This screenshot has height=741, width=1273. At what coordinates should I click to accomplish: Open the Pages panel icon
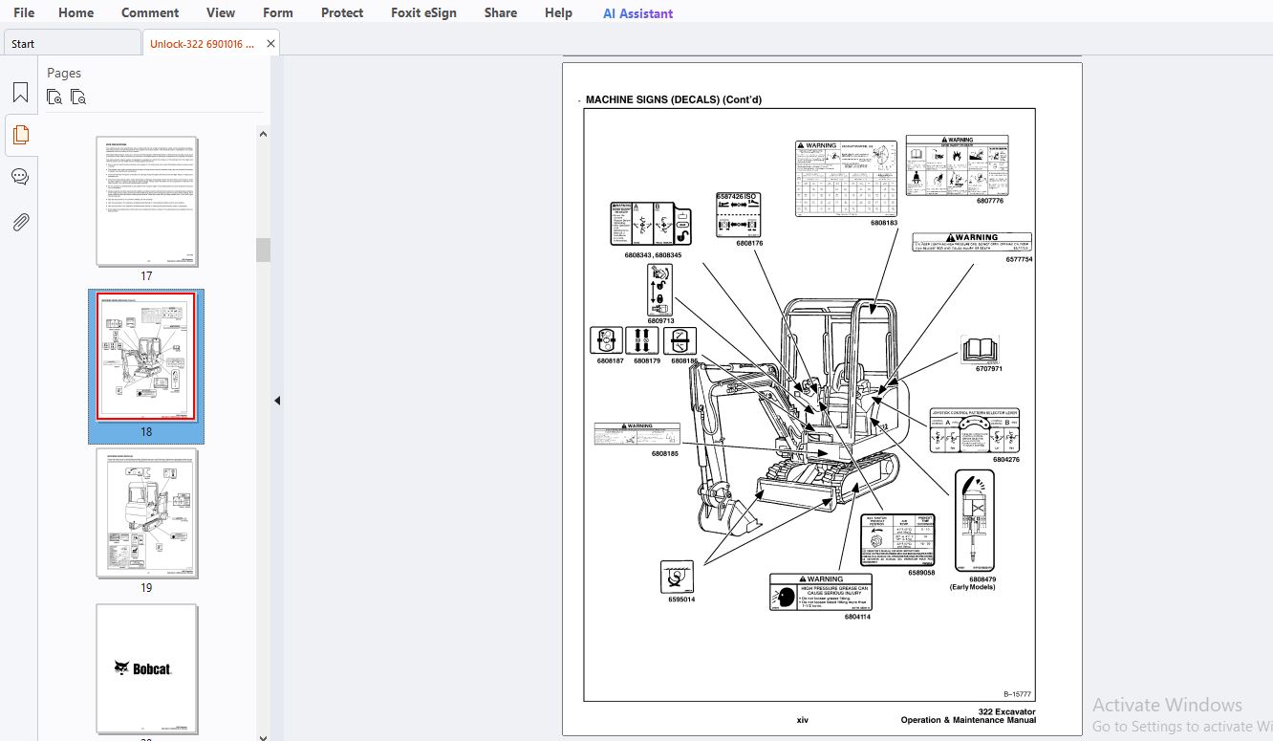click(20, 135)
